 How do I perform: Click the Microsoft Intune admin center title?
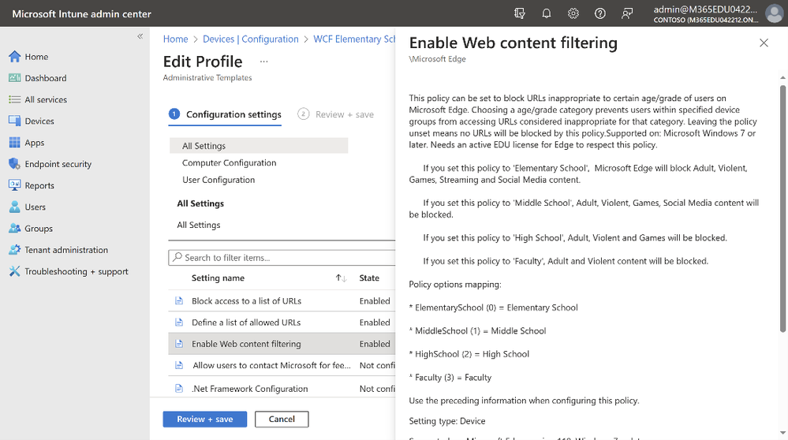coord(81,14)
